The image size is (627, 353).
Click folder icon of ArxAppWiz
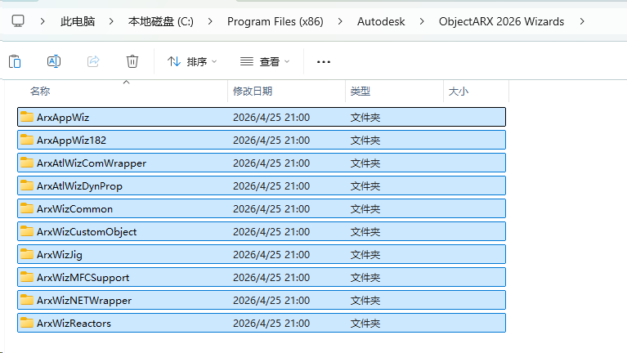(27, 117)
